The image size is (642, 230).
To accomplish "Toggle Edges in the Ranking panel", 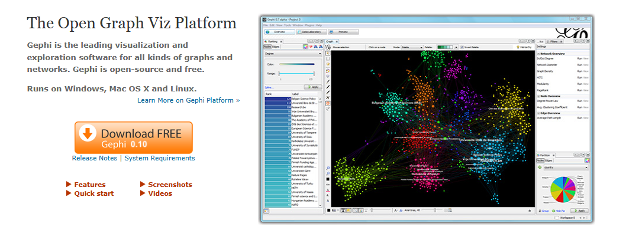I will click(276, 47).
